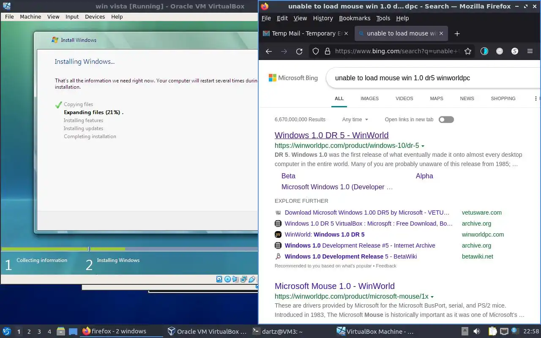Click VirtualBox audio status icon
This screenshot has width=541, height=338.
tap(236, 279)
